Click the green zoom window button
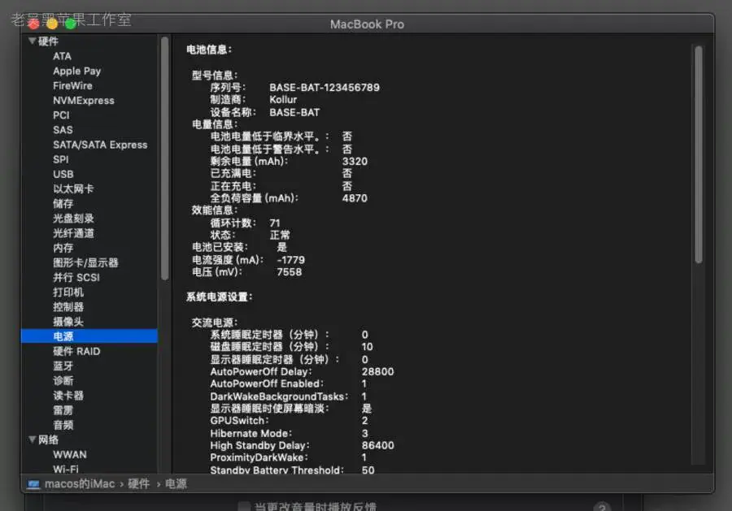732x511 pixels. (71, 24)
